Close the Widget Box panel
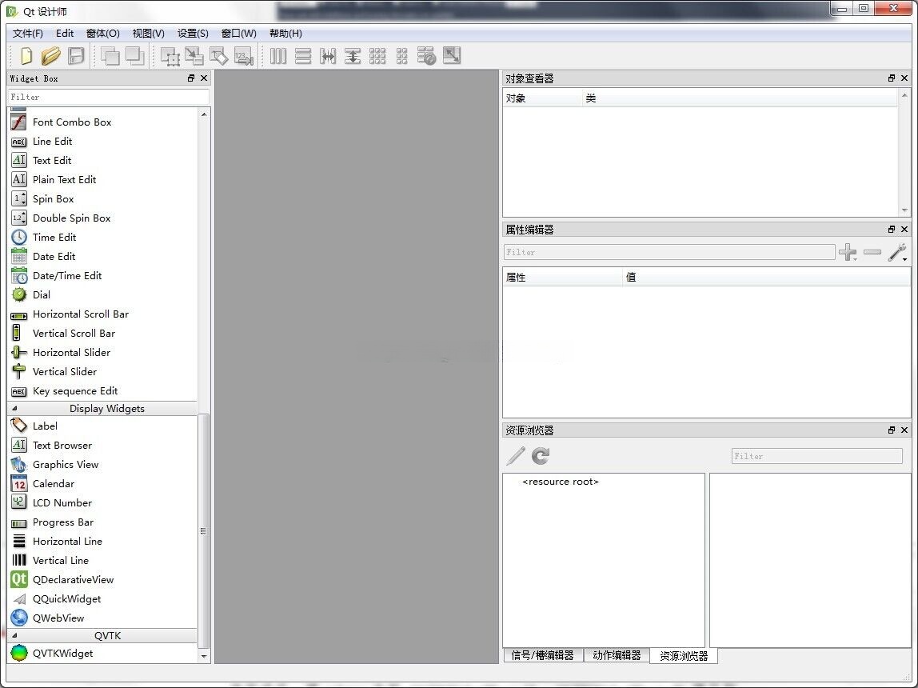The height and width of the screenshot is (688, 918). tap(204, 78)
